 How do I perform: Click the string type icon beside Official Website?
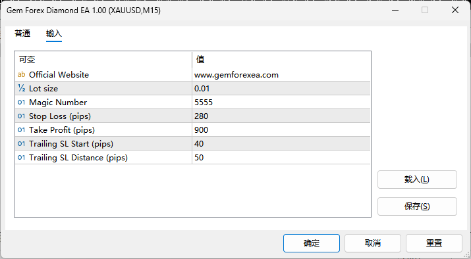coord(21,75)
